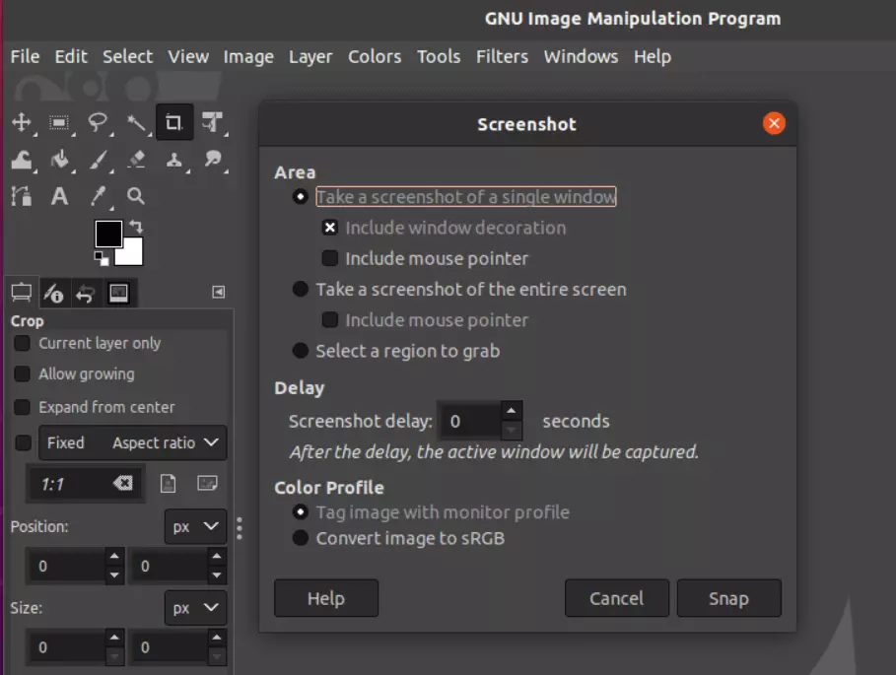This screenshot has height=675, width=896.
Task: Click the Screenshot delay input field
Action: 469,421
